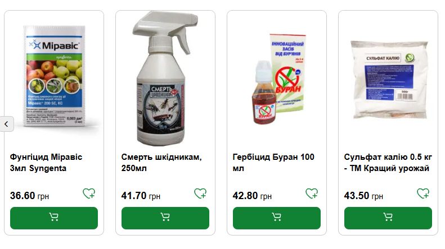
Task: Add Смерть шкідникам 250мл to cart
Action: click(165, 218)
